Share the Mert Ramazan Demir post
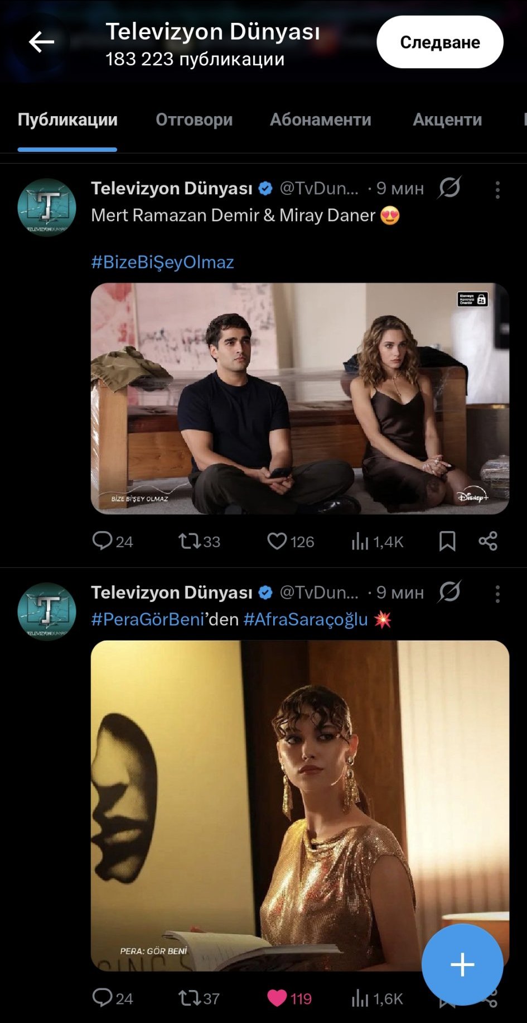527x1023 pixels. click(488, 541)
